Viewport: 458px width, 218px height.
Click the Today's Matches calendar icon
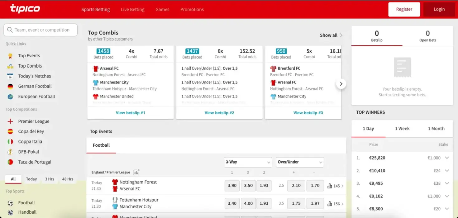click(x=10, y=76)
